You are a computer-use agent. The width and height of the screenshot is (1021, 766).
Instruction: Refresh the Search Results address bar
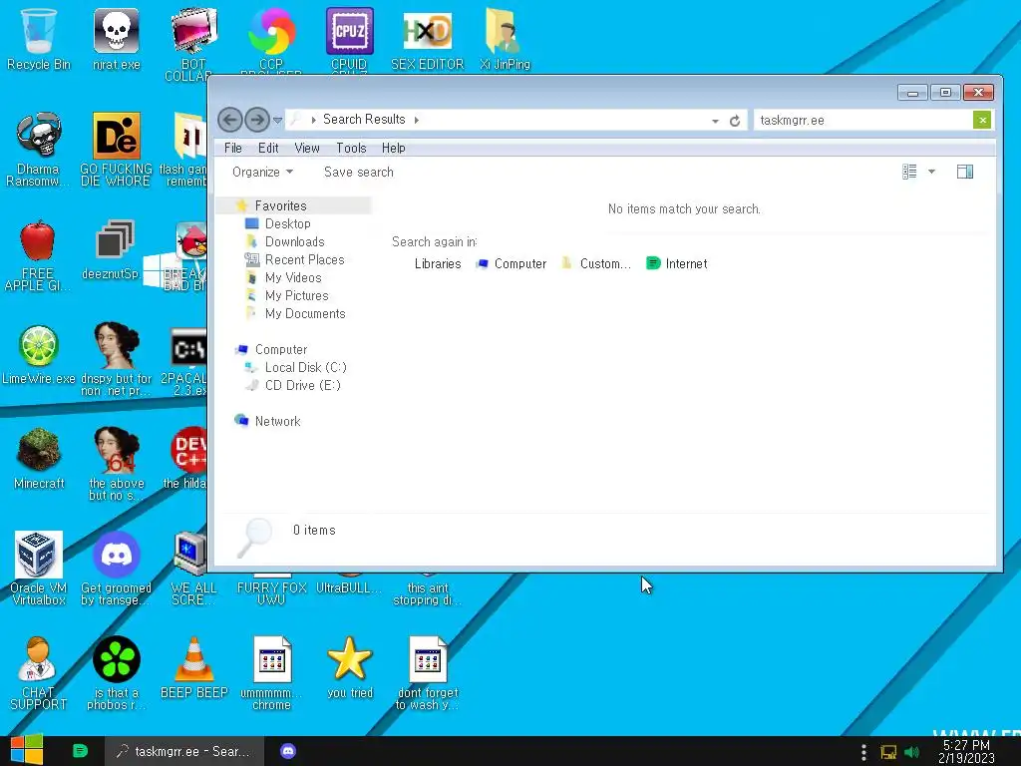point(735,121)
